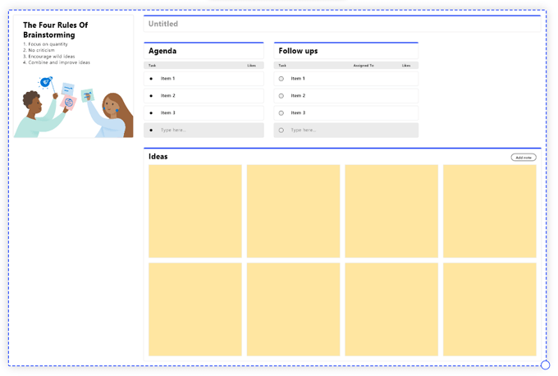Click the selection resize handle circle
This screenshot has width=558, height=376.
click(545, 365)
